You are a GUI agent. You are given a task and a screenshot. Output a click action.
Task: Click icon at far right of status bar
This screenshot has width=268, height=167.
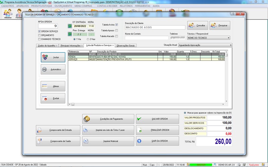pyautogui.click(x=263, y=165)
